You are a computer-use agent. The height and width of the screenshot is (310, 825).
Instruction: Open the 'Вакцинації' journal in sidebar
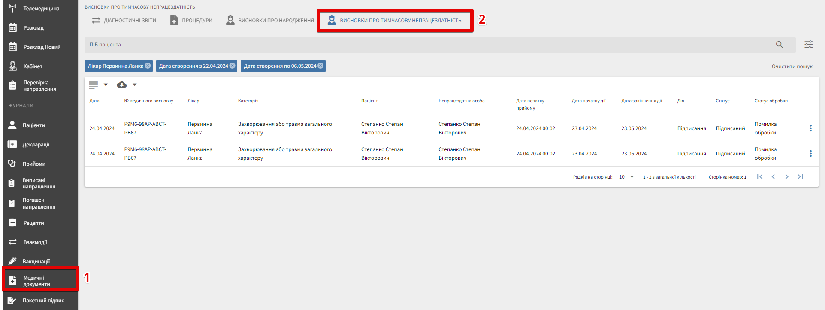pos(36,261)
